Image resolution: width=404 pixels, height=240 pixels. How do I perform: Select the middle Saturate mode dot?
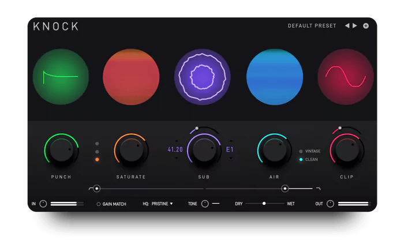coord(97,152)
